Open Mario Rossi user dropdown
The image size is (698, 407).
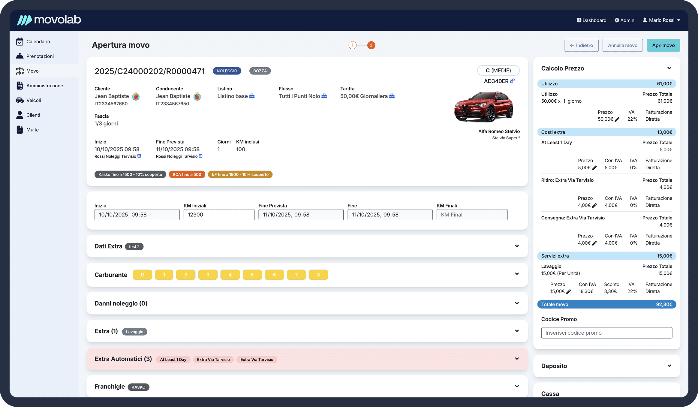click(661, 20)
